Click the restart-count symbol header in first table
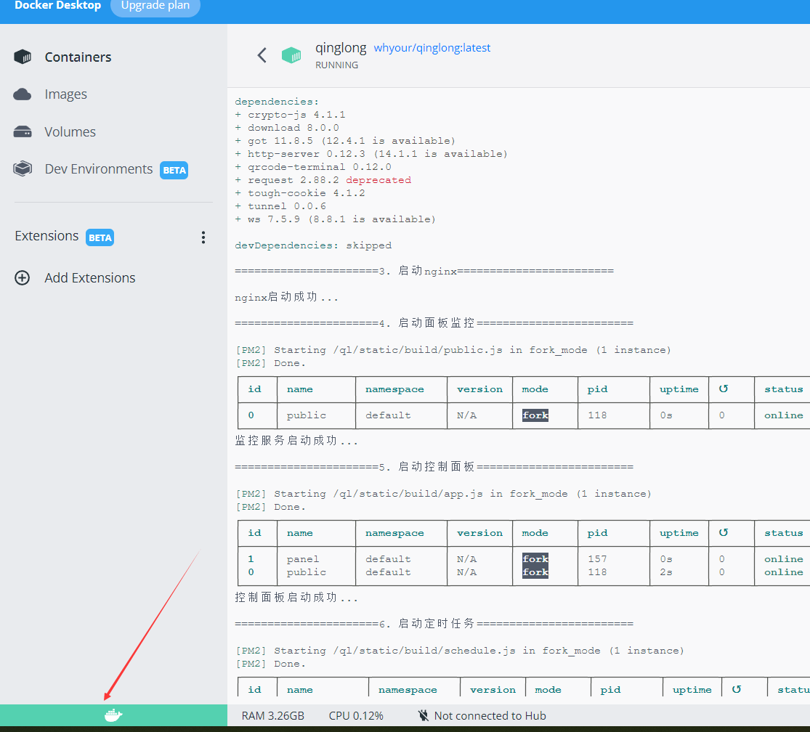 724,389
